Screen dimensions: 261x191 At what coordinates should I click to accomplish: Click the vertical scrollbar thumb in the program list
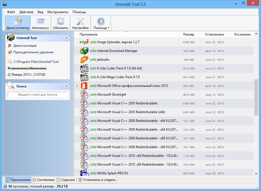[256, 97]
